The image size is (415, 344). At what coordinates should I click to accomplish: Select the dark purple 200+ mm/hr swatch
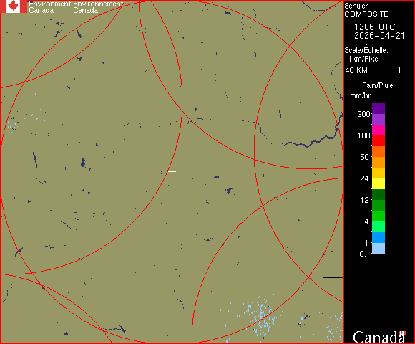tap(379, 109)
